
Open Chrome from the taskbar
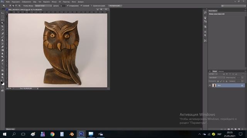click(x=52, y=134)
